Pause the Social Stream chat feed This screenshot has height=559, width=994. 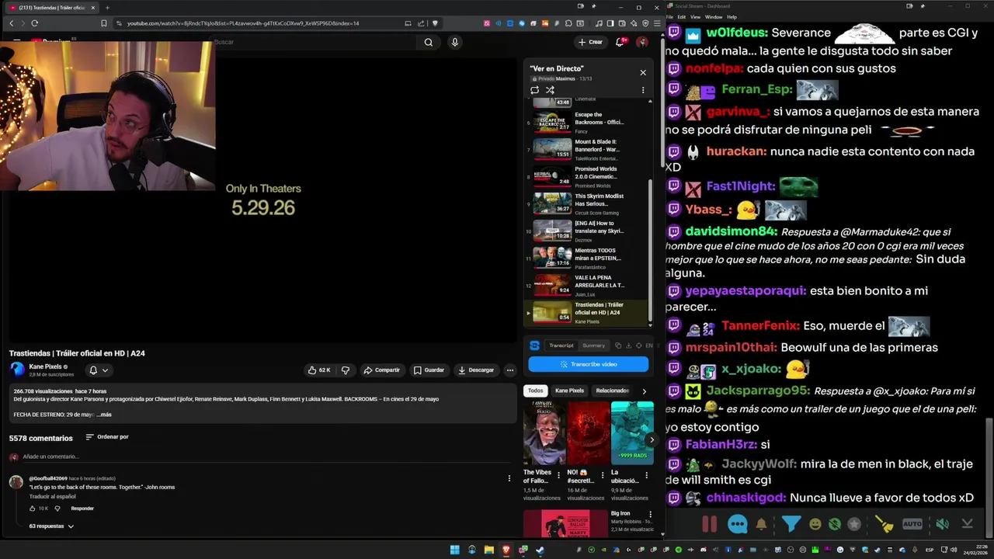(710, 524)
